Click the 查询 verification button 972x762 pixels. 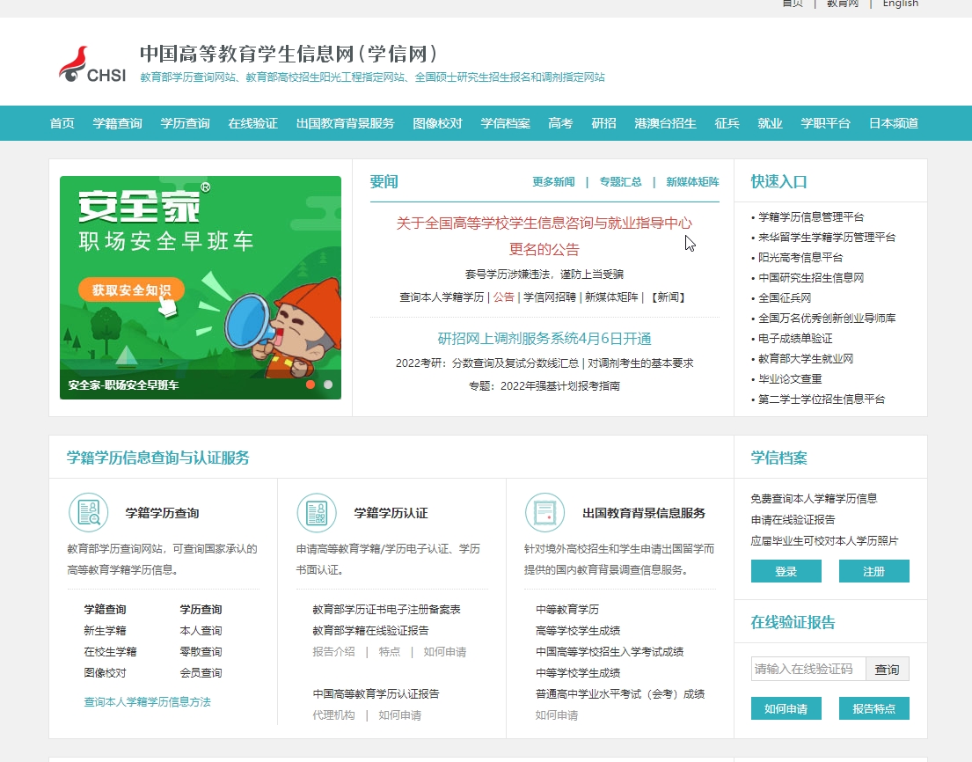(x=887, y=669)
